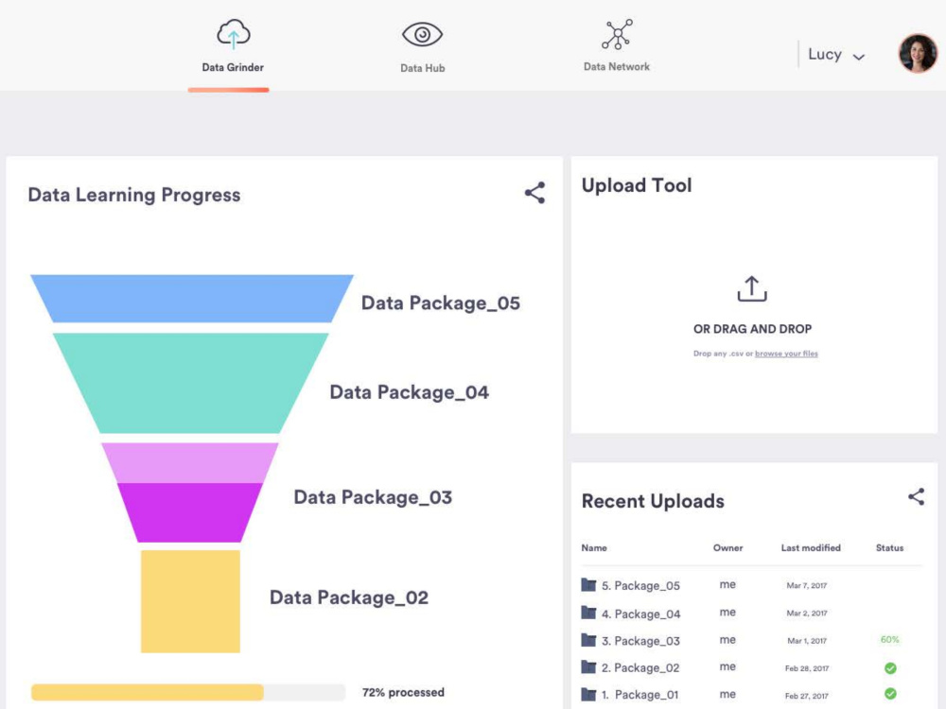Open the folder icon for 2. Package_02
946x709 pixels.
coord(588,666)
